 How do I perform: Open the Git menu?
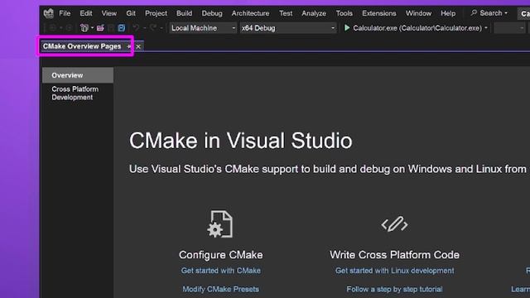(131, 13)
